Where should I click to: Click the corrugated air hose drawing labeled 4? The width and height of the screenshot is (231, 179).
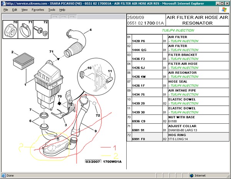pos(75,43)
